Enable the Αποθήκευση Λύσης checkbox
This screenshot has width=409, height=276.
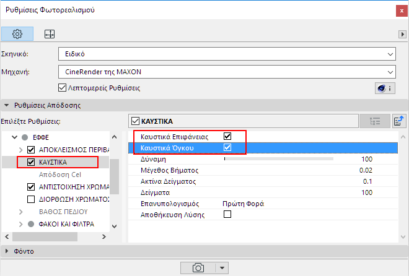[227, 214]
